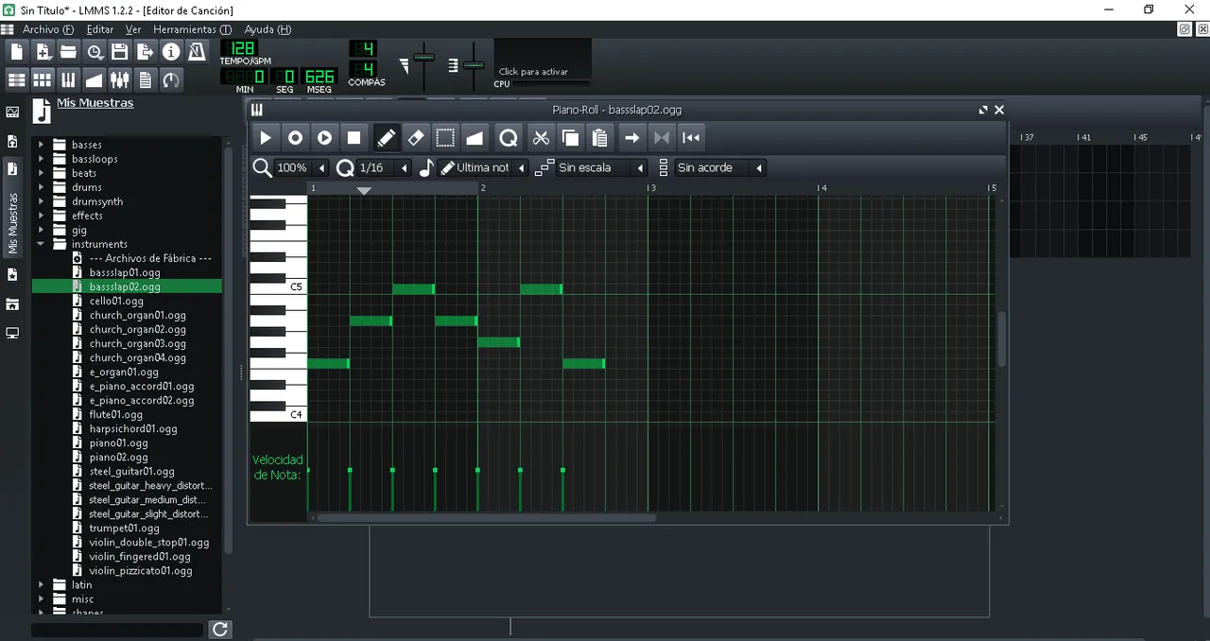Create new project from template
The height and width of the screenshot is (641, 1210).
pos(43,52)
